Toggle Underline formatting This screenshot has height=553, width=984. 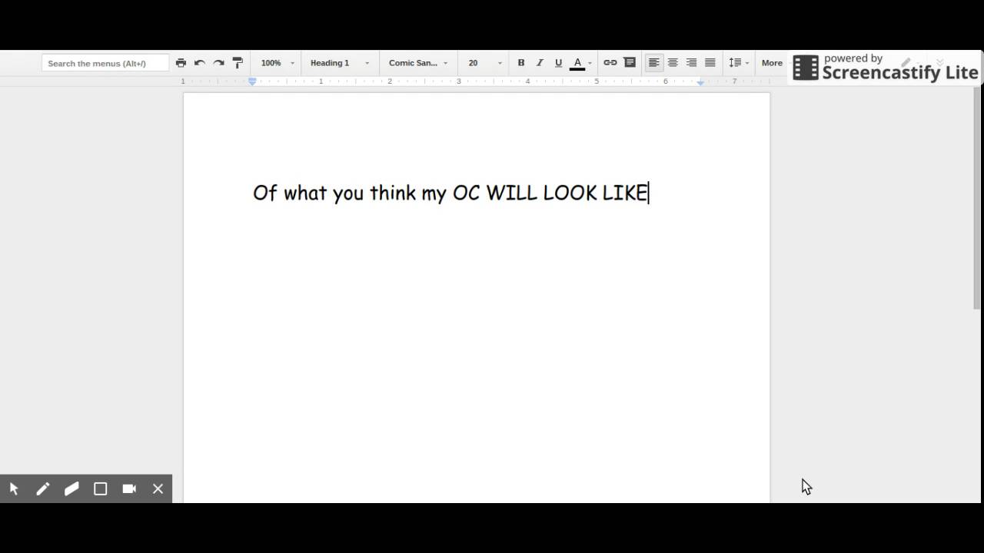(x=559, y=63)
